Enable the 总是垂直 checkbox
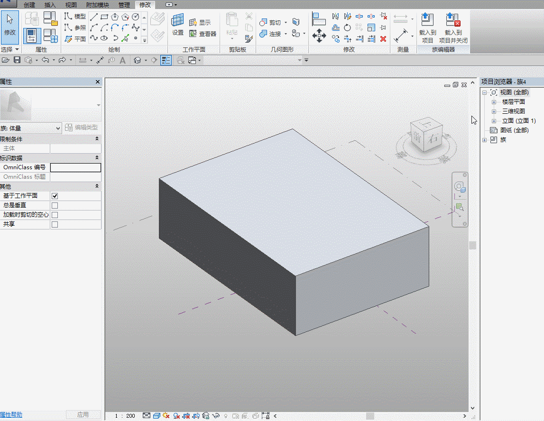The height and width of the screenshot is (421, 544). pos(55,205)
